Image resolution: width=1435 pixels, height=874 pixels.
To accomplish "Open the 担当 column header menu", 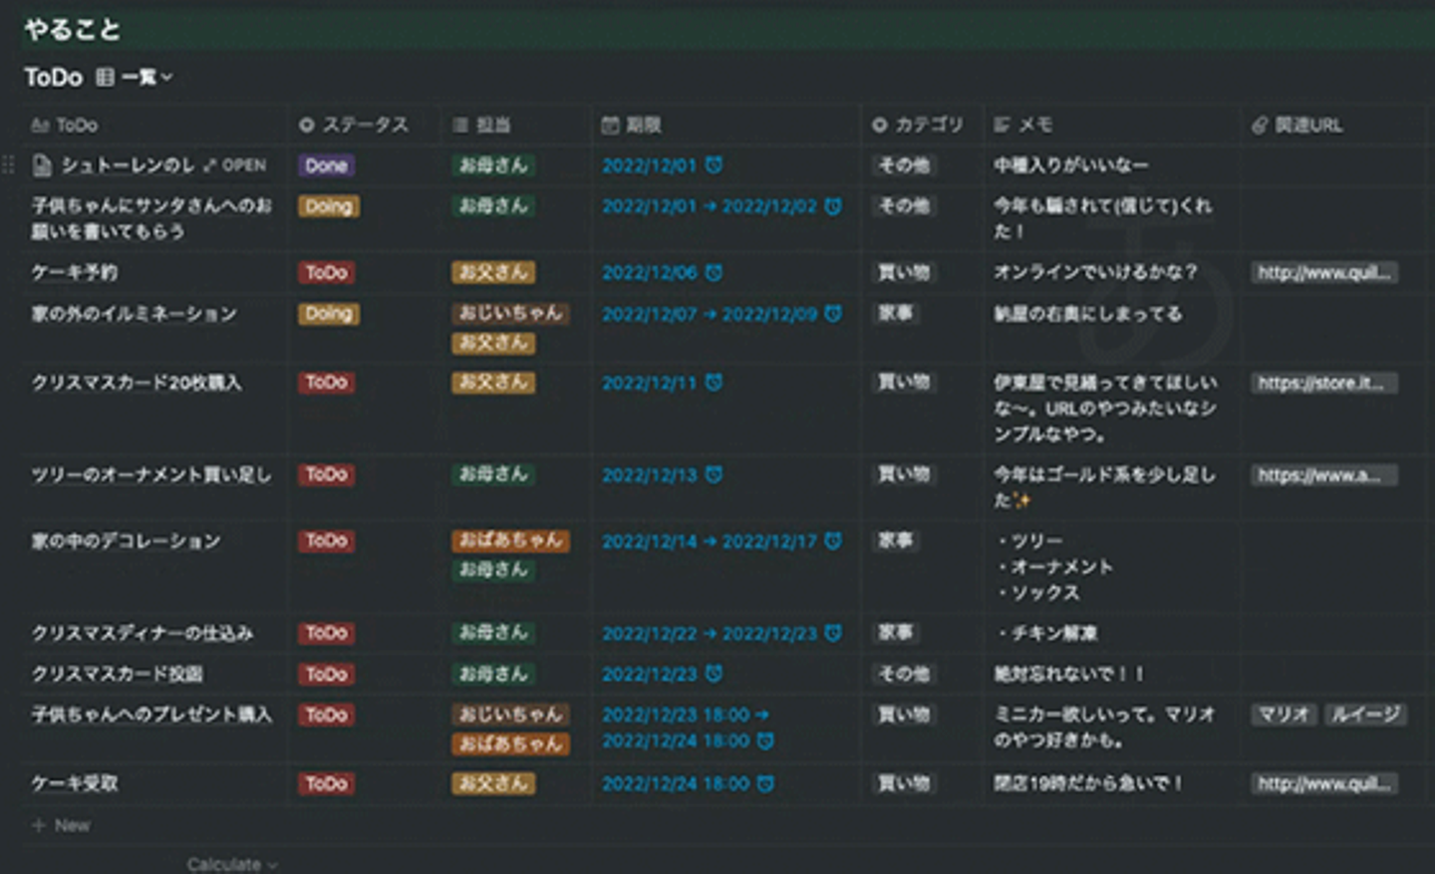I will click(x=482, y=125).
